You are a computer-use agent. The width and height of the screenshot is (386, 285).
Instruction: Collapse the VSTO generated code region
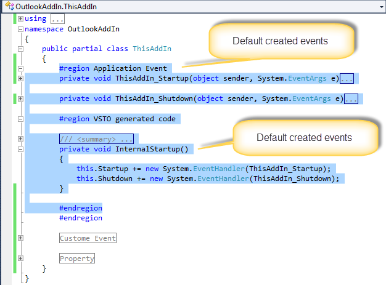click(x=21, y=119)
